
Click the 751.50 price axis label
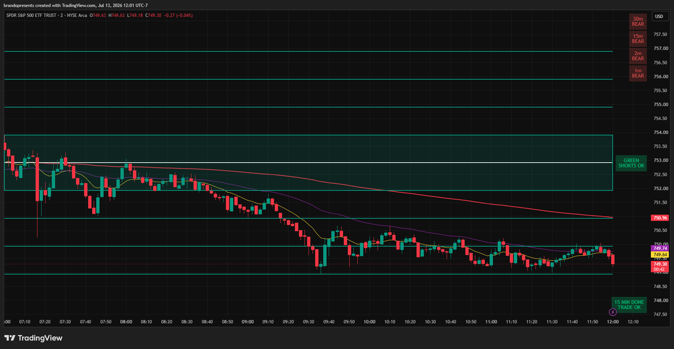(661, 203)
